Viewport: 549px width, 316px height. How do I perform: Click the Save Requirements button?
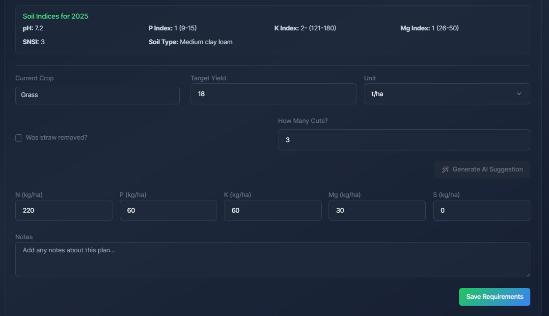coord(494,297)
